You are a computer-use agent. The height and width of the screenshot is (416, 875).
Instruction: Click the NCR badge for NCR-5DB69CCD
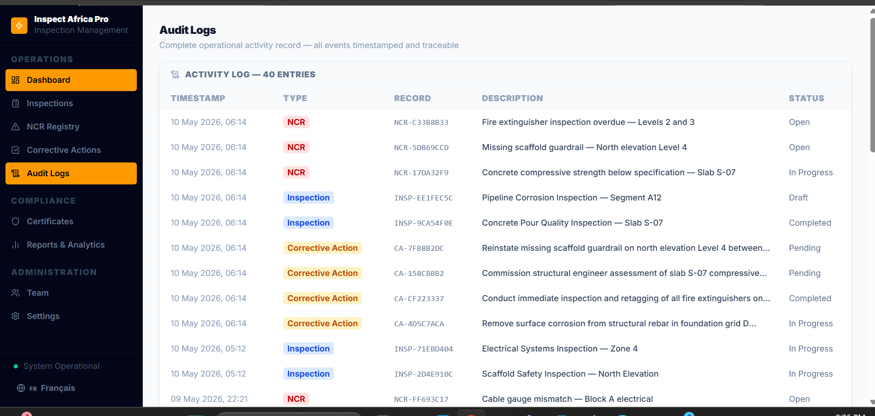[x=296, y=147]
